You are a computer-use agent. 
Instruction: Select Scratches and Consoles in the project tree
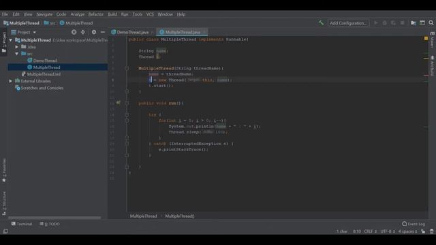coord(42,88)
